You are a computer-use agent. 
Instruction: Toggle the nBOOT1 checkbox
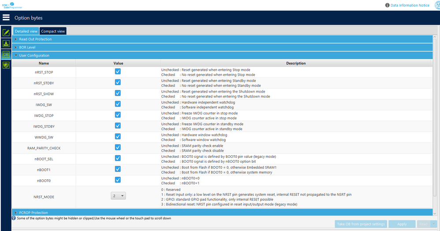[118, 169]
